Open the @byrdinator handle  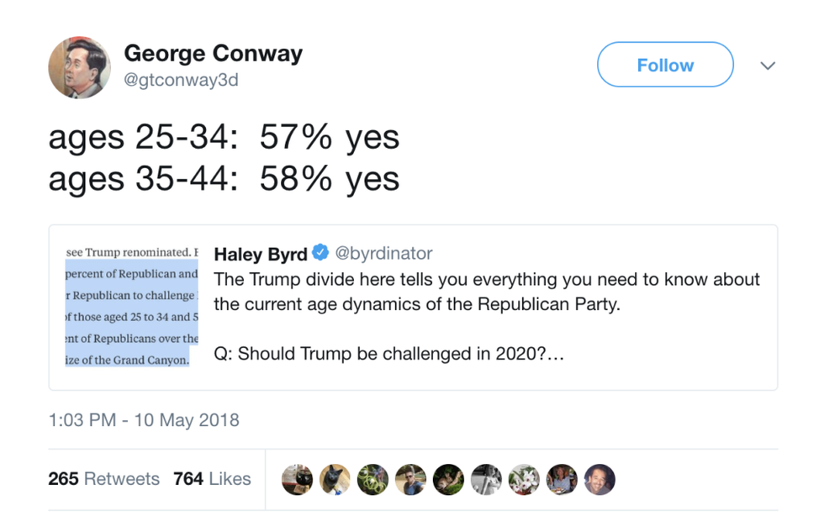tap(383, 254)
